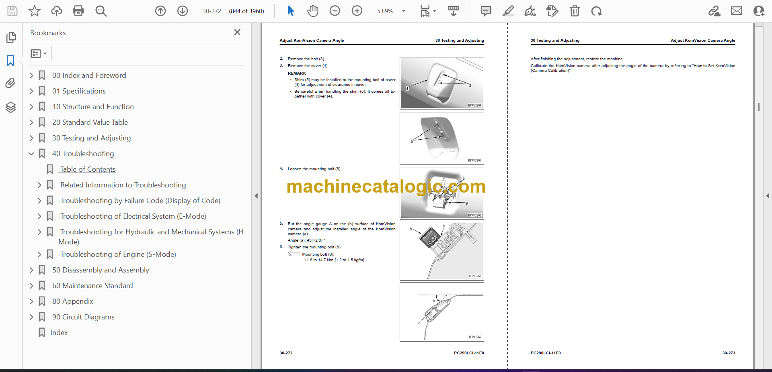The width and height of the screenshot is (772, 372).
Task: Click the 'PC290LCI-11E0' footer text on left page
Action: (469, 353)
